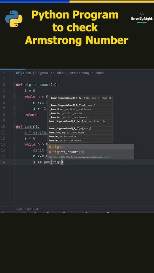Click parameter hint 'base: float, exp: float'
This screenshot has width=154, height=273.
80,132
